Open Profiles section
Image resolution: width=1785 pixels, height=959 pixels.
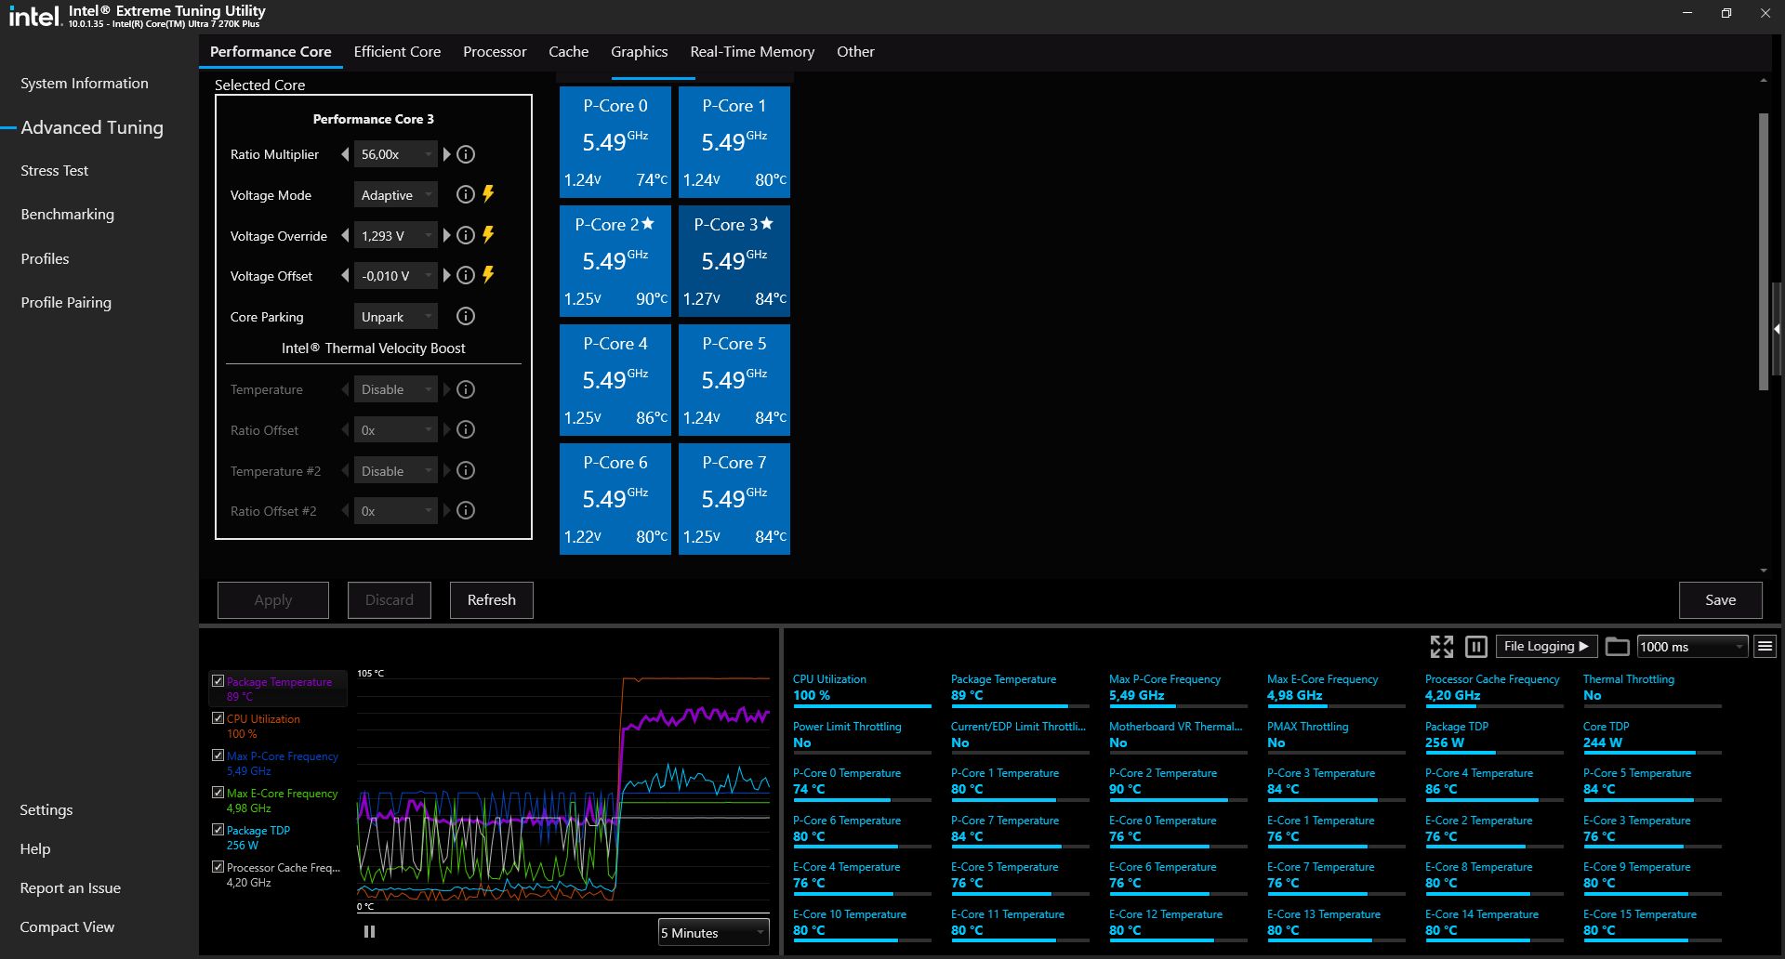[45, 259]
